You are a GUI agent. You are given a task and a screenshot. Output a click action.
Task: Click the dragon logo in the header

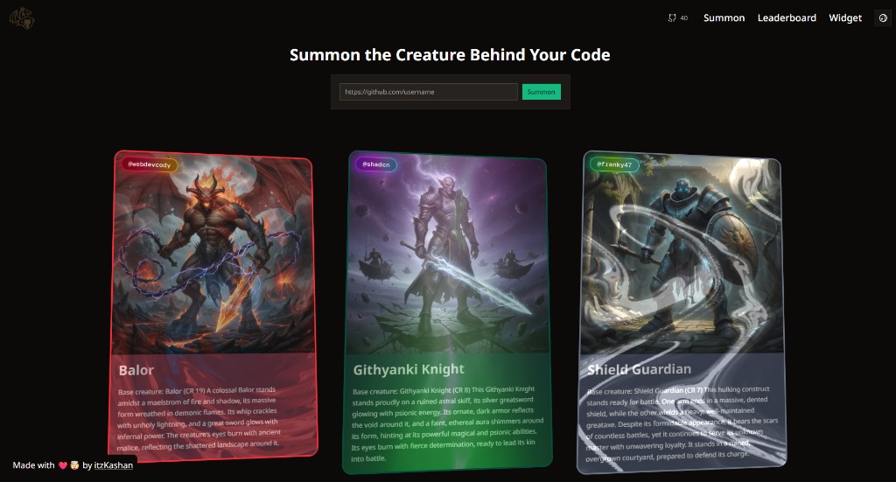pyautogui.click(x=22, y=17)
